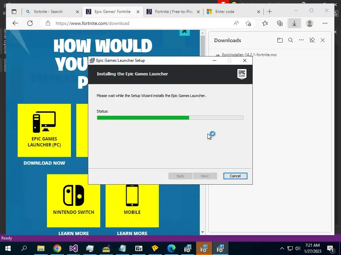Image resolution: width=341 pixels, height=255 pixels.
Task: Open More options in Downloads panel
Action: 301,40
